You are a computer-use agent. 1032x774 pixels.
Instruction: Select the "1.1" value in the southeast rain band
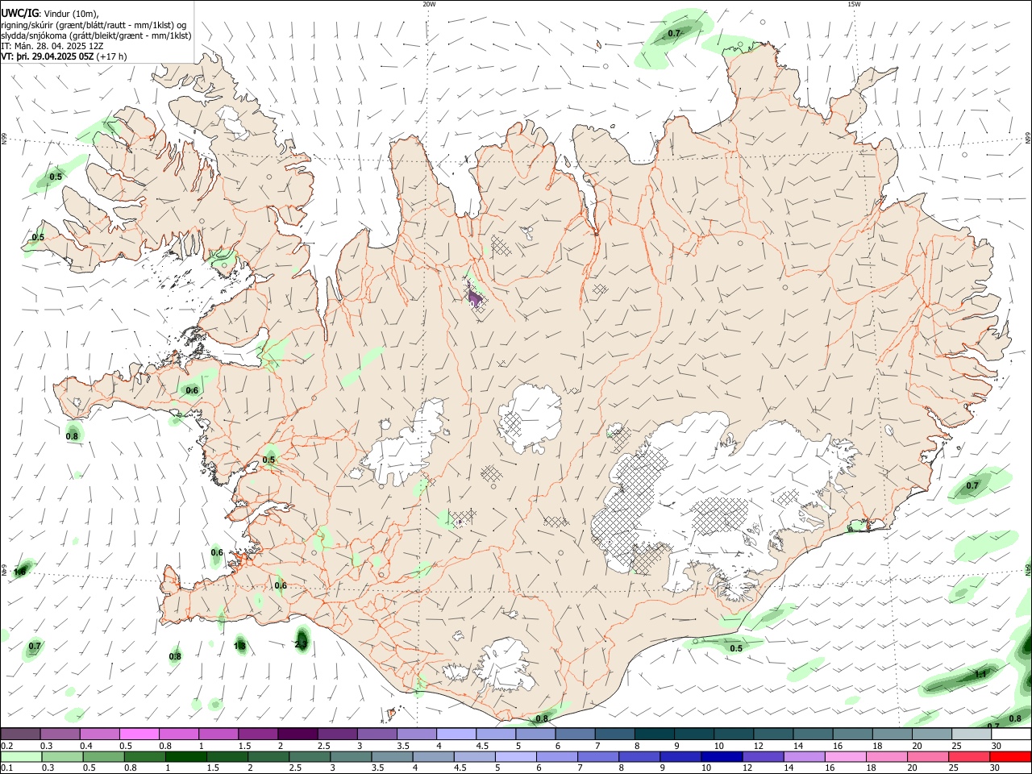point(981,674)
